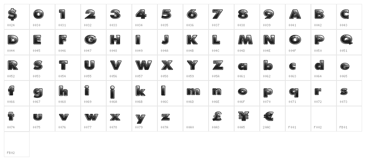
Task: Select the uppercase W glyph 0057
Action: coord(142,66)
